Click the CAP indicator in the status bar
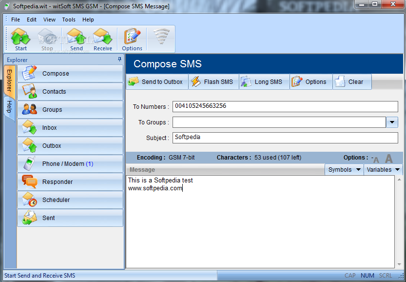Viewport: 406px width, 282px height. coord(350,276)
